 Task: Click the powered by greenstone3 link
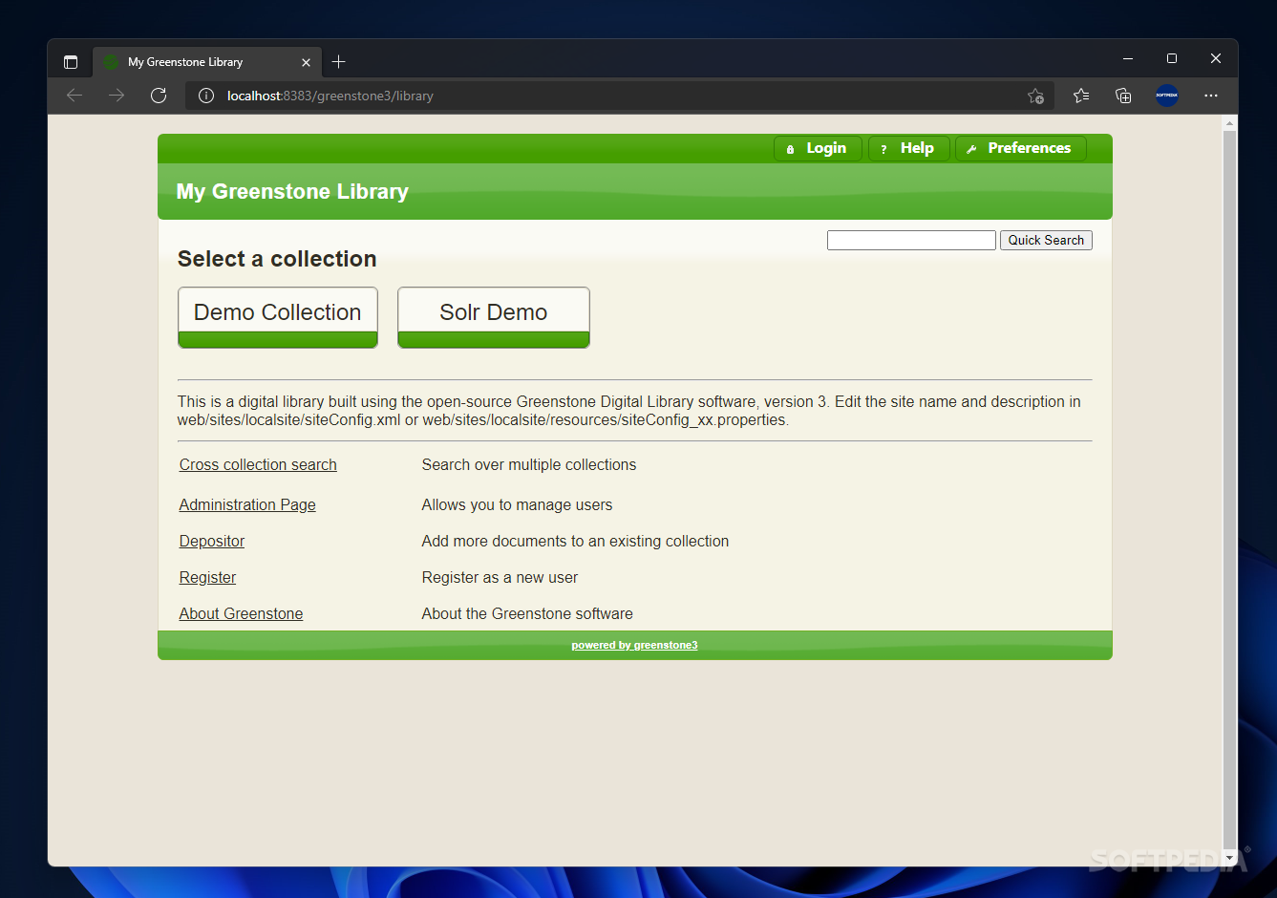[634, 646]
